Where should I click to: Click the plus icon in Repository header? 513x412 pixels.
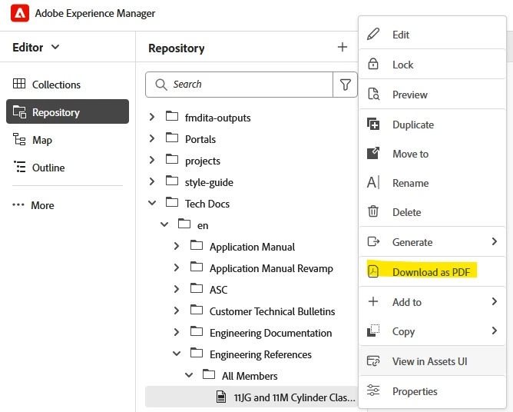point(343,48)
